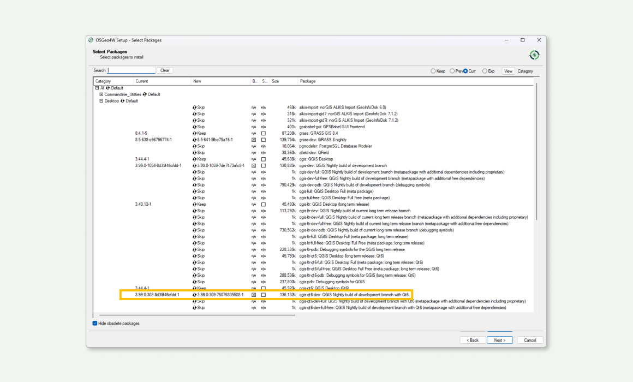The width and height of the screenshot is (633, 382).
Task: Expand the Commandline_Utilities category
Action: pyautogui.click(x=101, y=94)
